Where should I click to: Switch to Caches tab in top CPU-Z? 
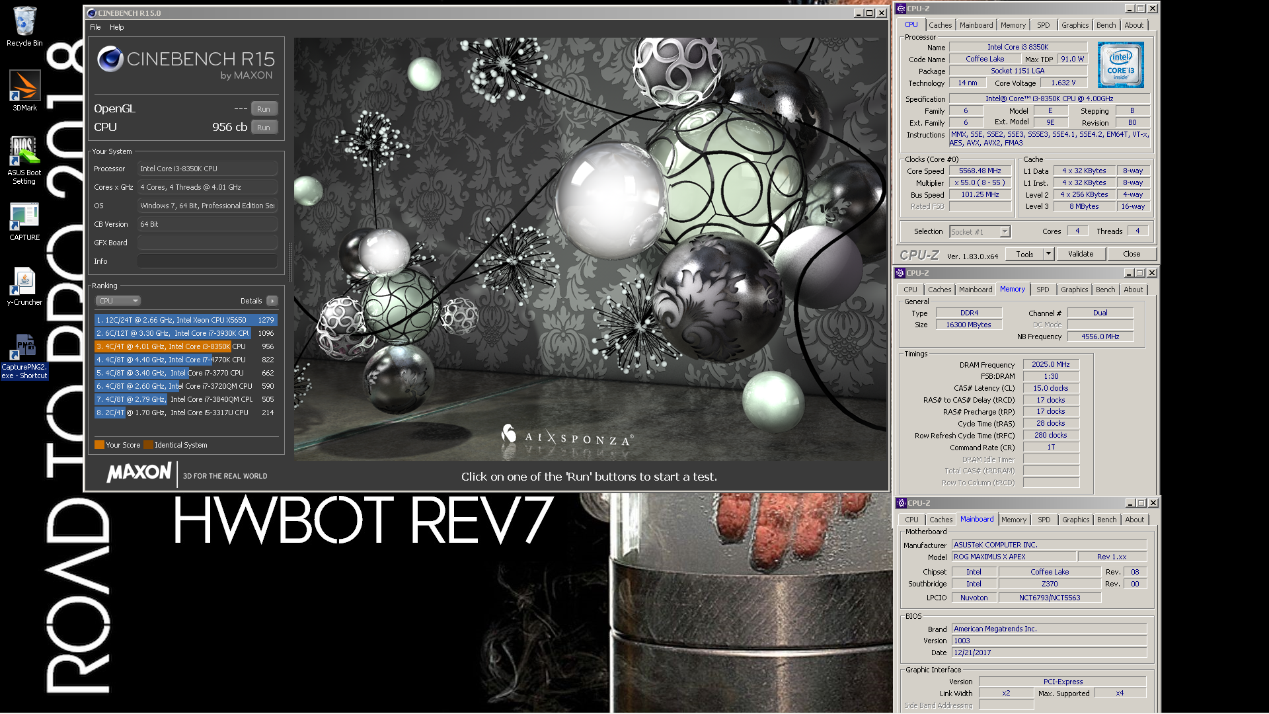tap(940, 25)
